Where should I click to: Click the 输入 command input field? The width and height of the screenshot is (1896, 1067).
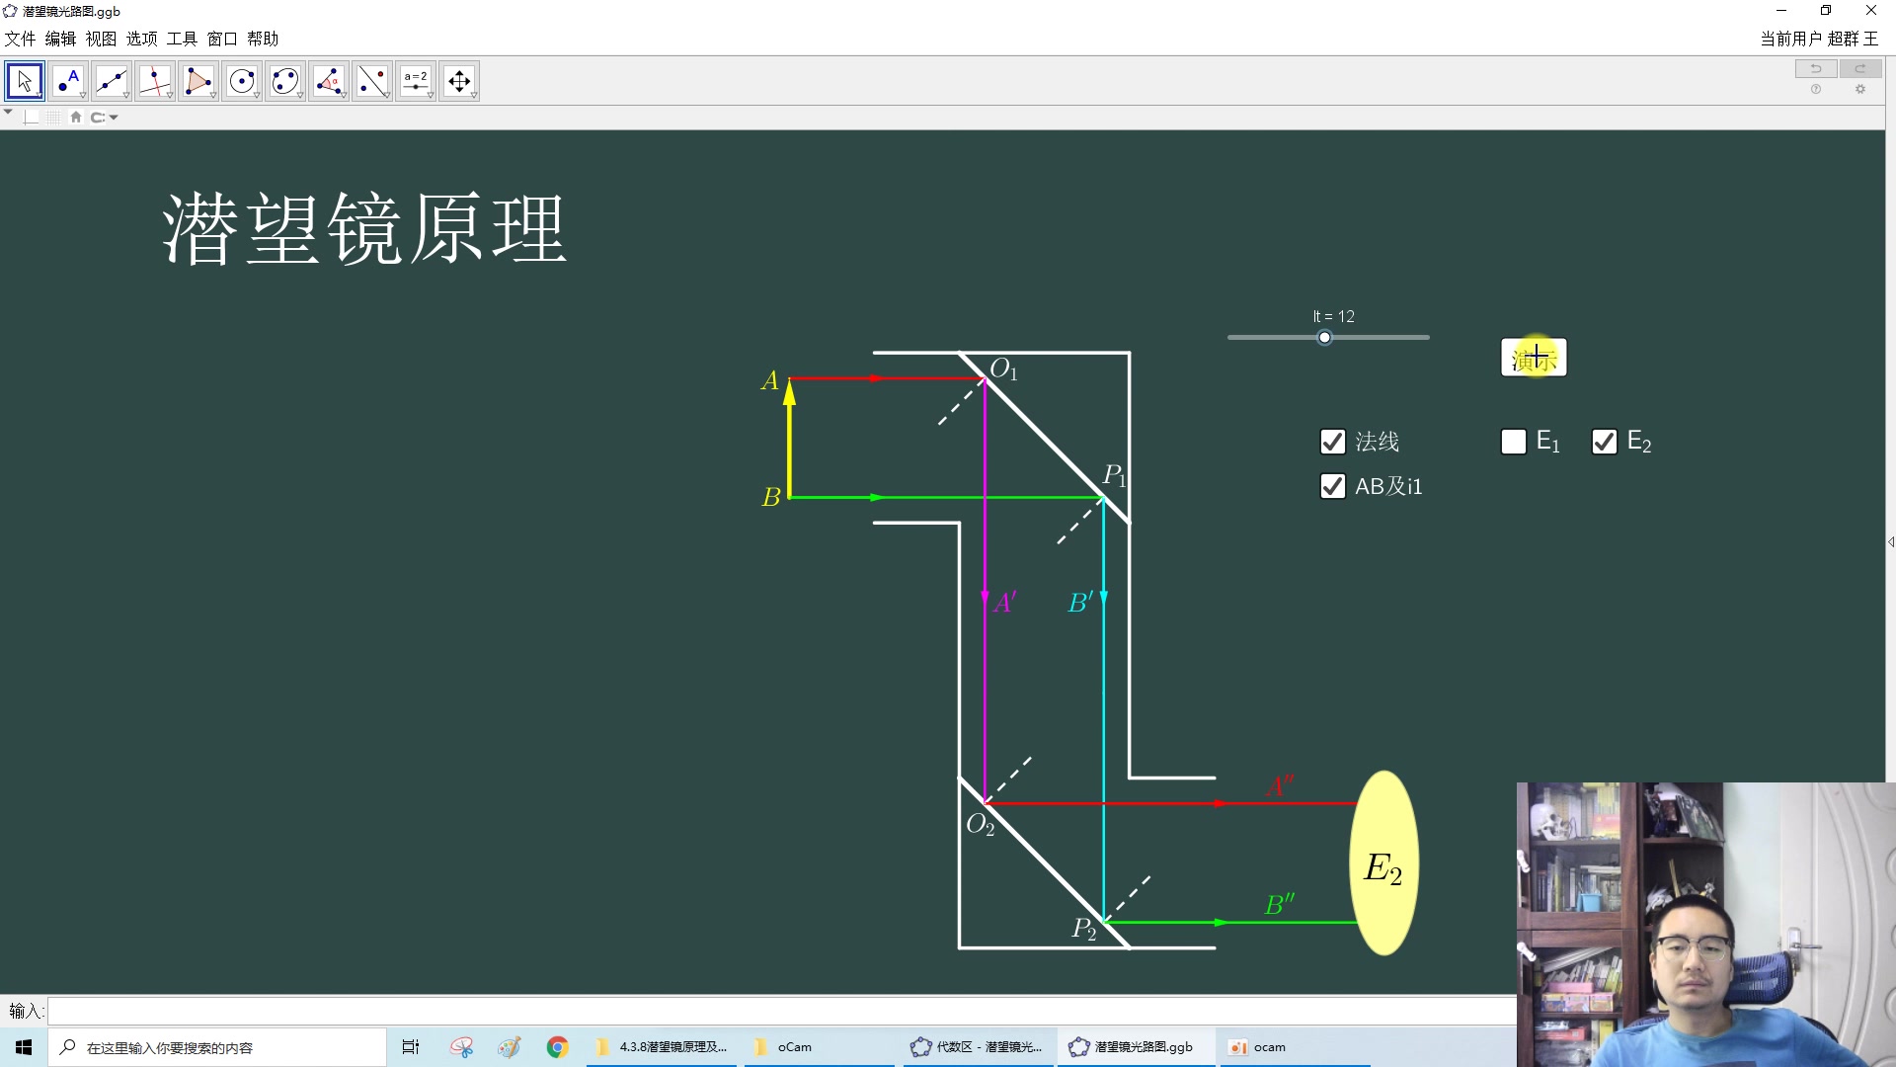tap(782, 1011)
